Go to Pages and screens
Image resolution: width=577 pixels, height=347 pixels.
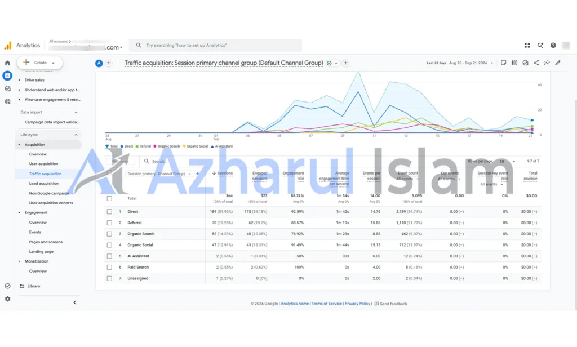pyautogui.click(x=46, y=242)
